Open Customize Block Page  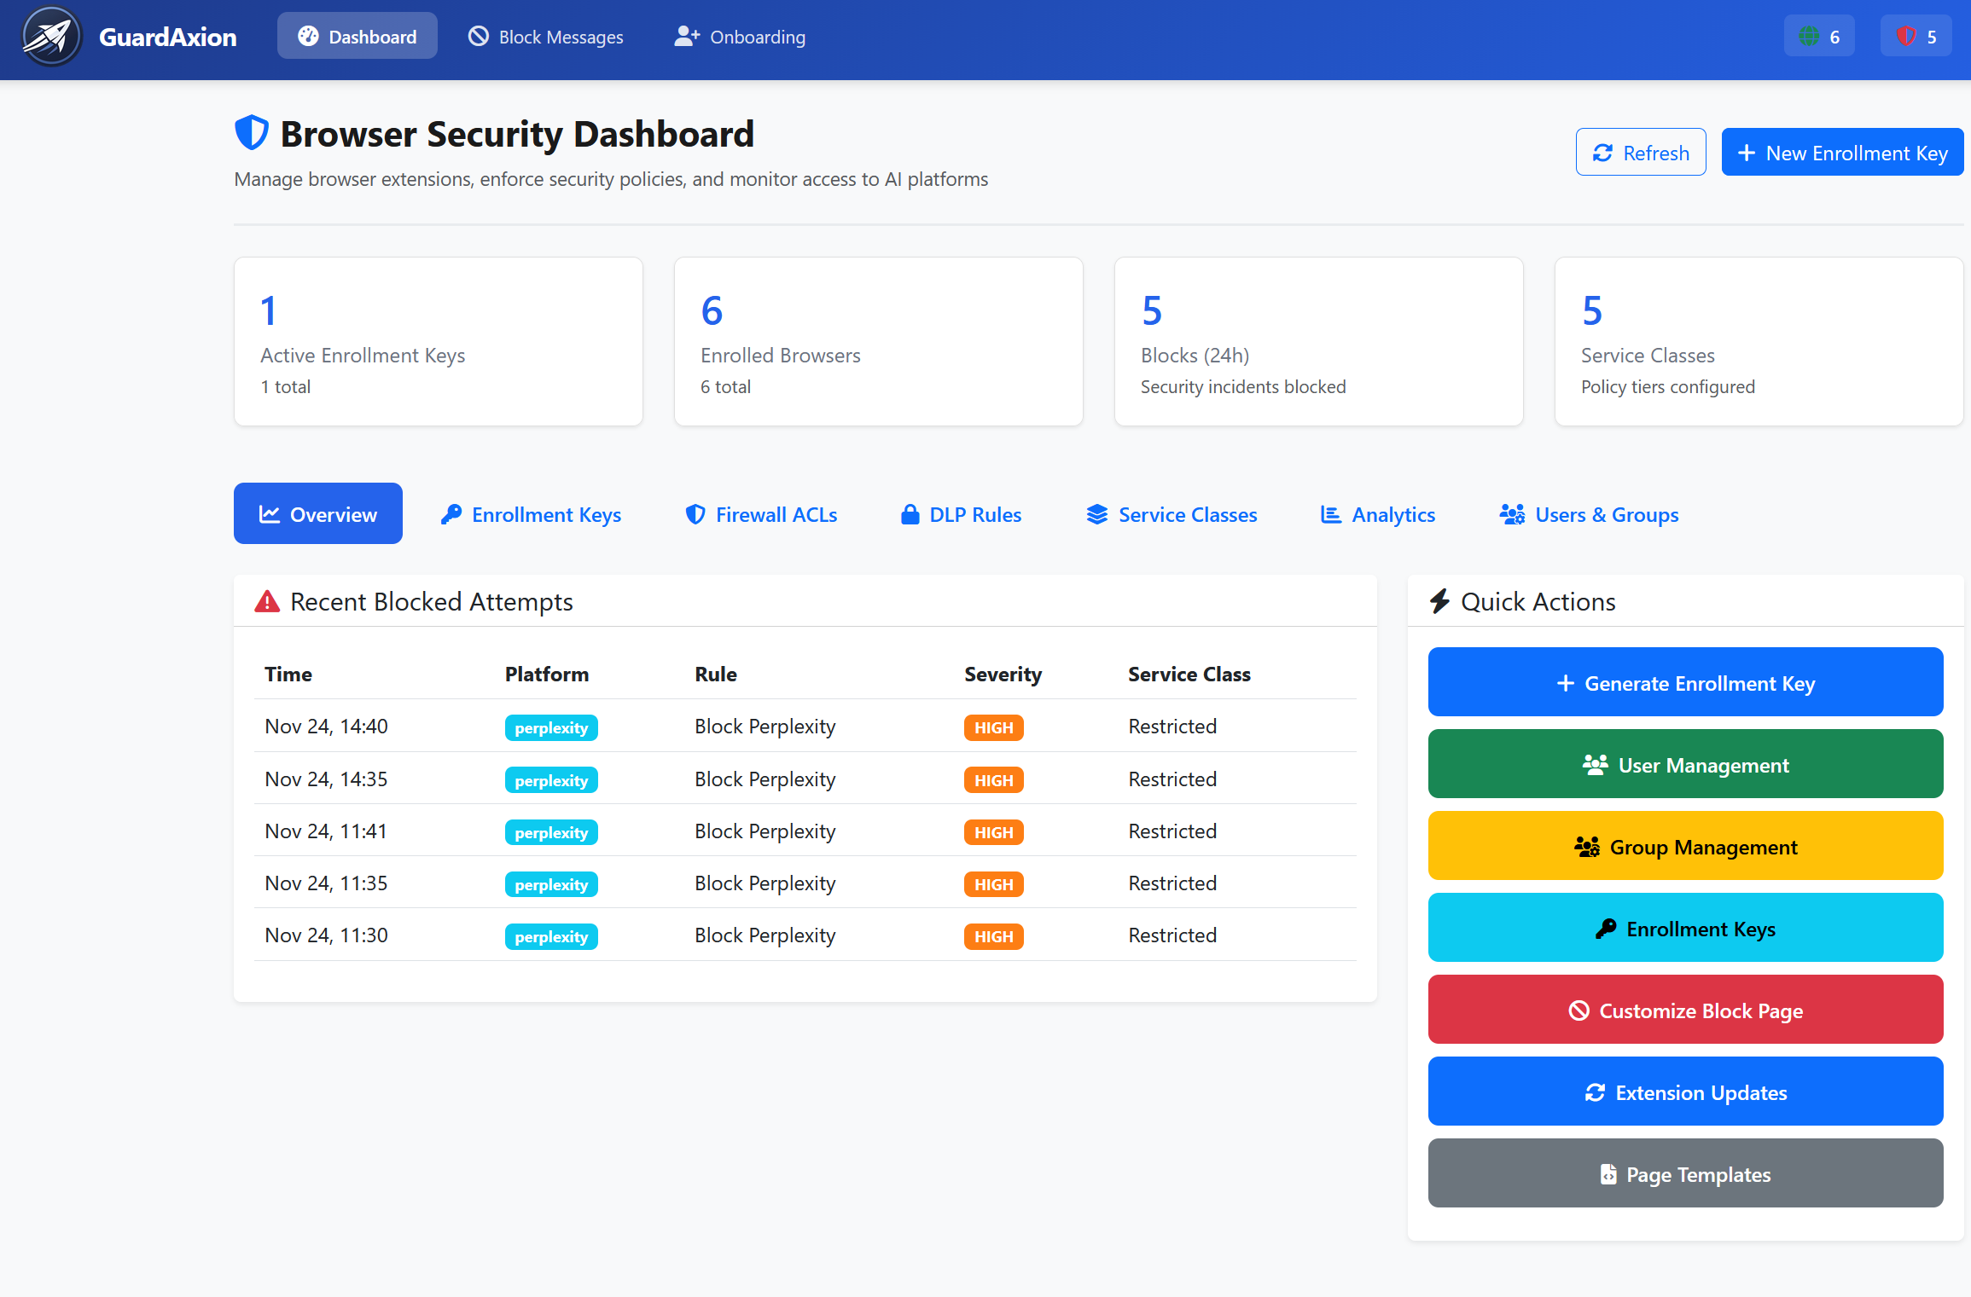click(x=1684, y=1010)
